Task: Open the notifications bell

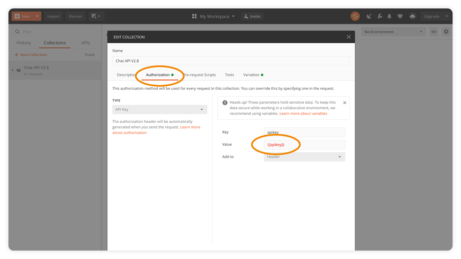Action: pos(389,16)
